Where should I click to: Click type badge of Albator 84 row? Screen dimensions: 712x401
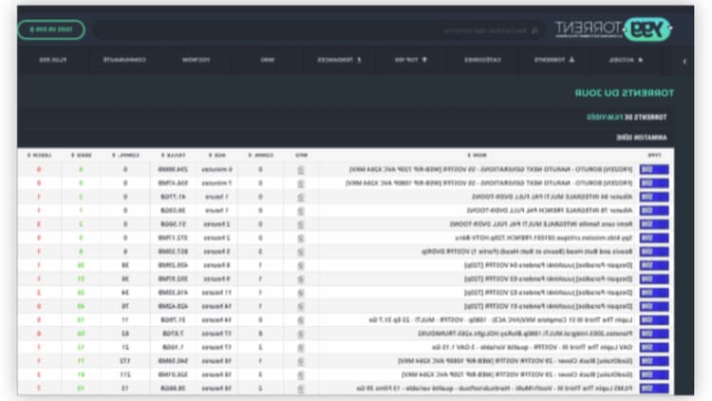[x=654, y=197]
